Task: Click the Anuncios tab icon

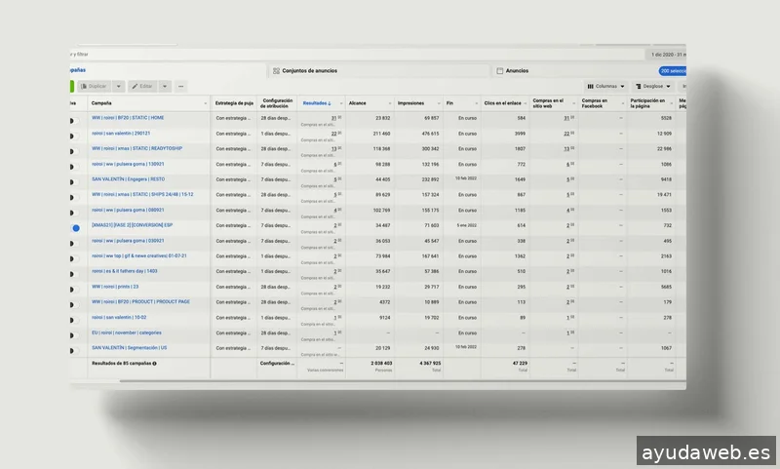Action: [x=499, y=71]
